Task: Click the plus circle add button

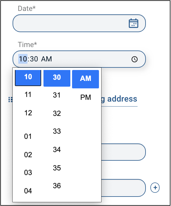Action: coord(155,187)
